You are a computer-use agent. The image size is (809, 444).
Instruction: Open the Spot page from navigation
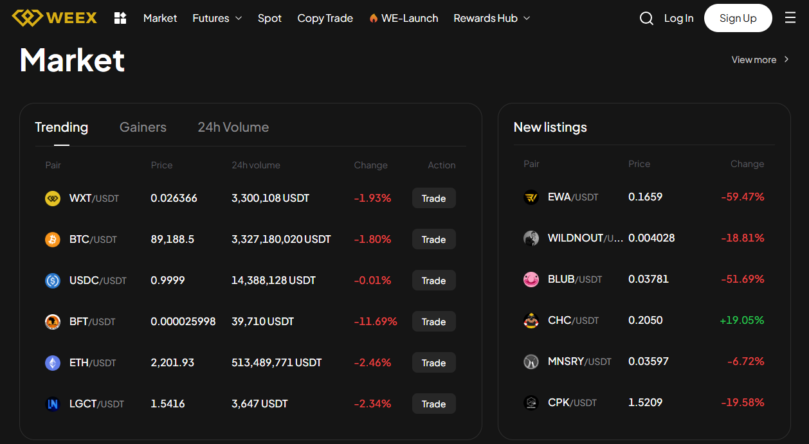tap(269, 18)
